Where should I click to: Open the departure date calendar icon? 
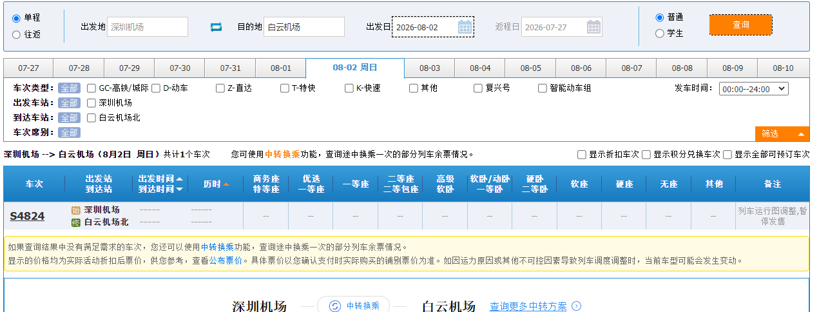pyautogui.click(x=465, y=27)
